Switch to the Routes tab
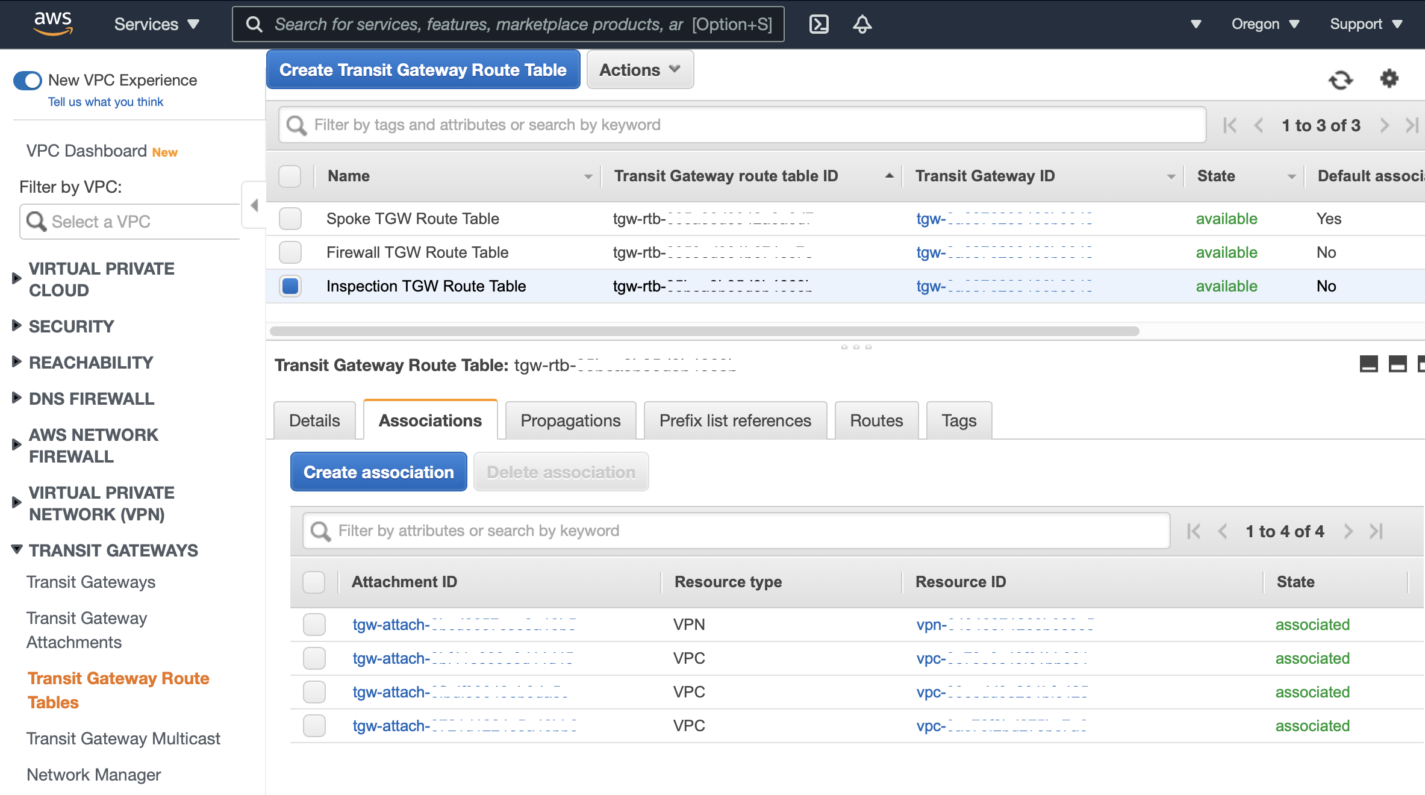This screenshot has height=795, width=1425. pyautogui.click(x=876, y=420)
